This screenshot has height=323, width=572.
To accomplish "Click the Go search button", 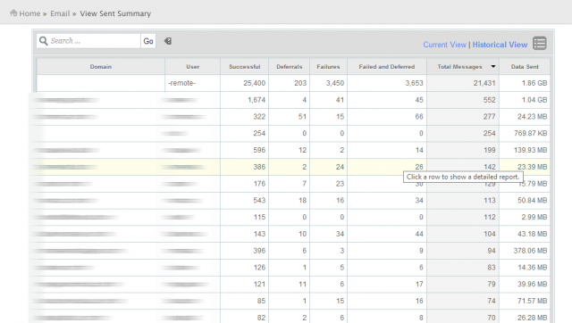I will coord(148,41).
